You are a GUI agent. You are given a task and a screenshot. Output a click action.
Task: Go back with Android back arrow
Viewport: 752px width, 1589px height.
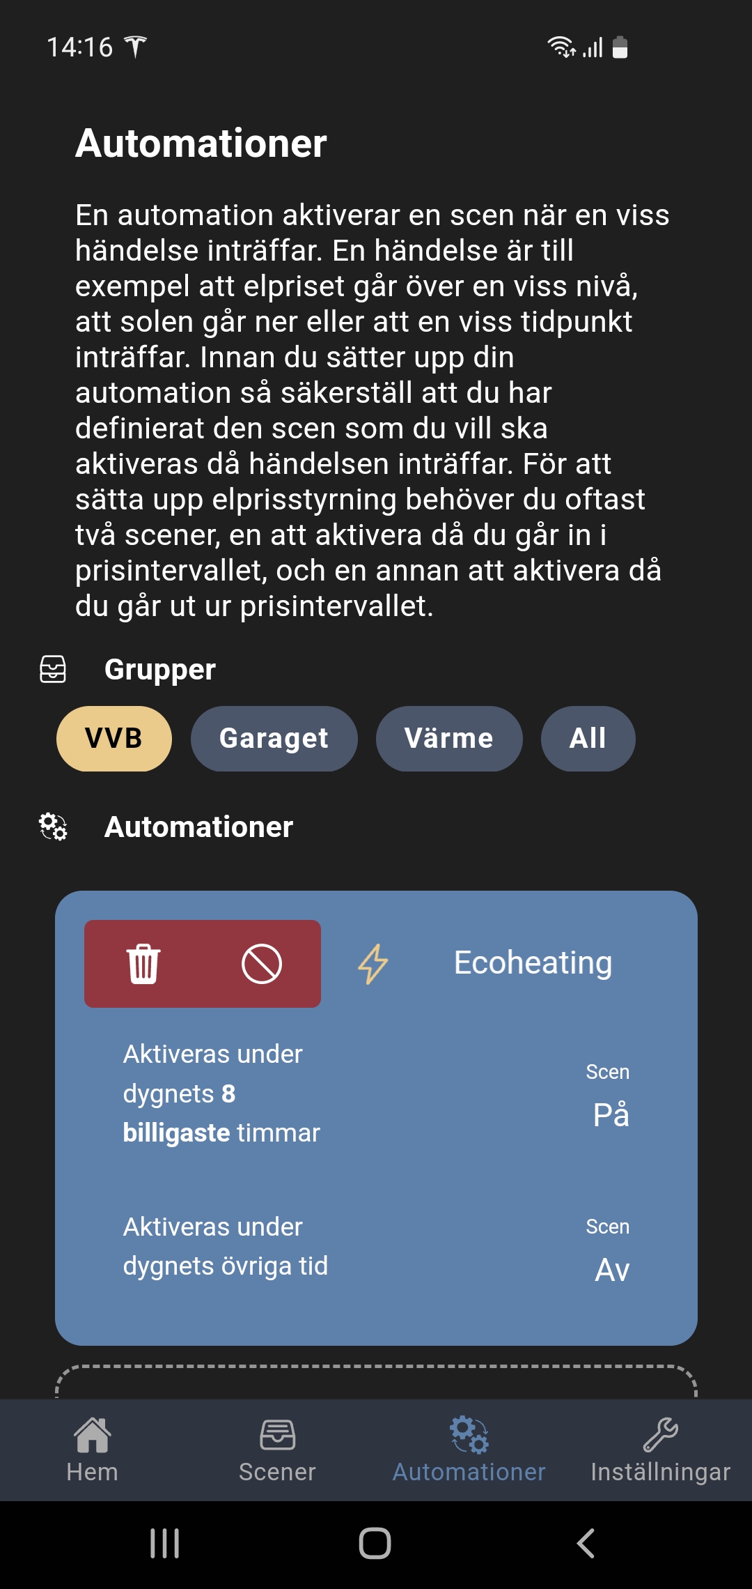point(586,1544)
